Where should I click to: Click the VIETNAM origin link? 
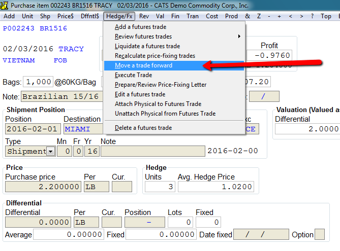pyautogui.click(x=19, y=60)
